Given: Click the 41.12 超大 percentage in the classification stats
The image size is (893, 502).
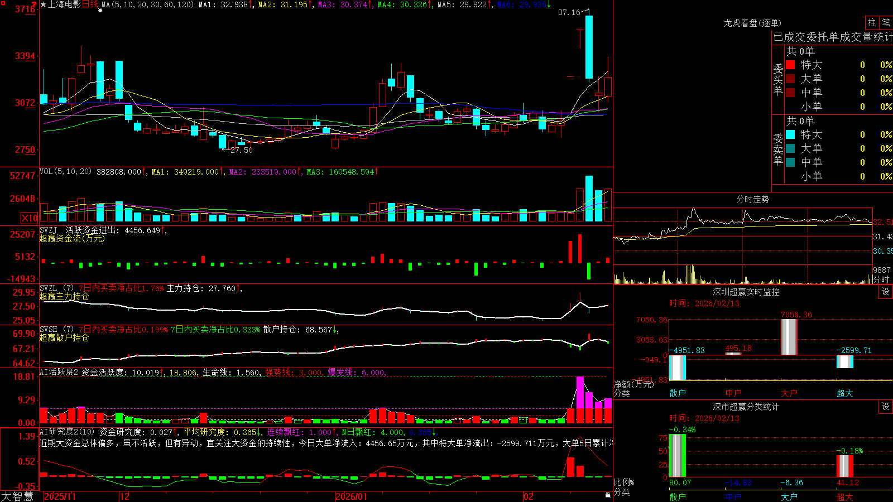Looking at the screenshot, I should [847, 482].
